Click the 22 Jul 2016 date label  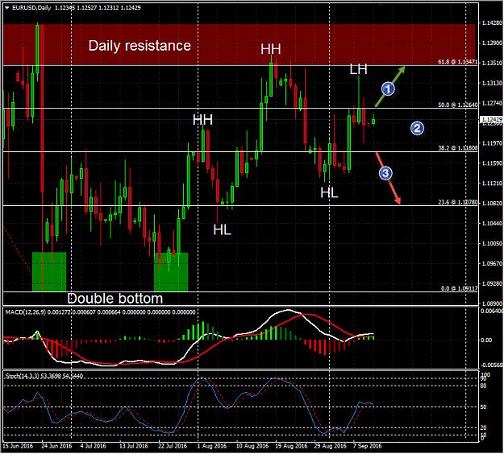[173, 446]
